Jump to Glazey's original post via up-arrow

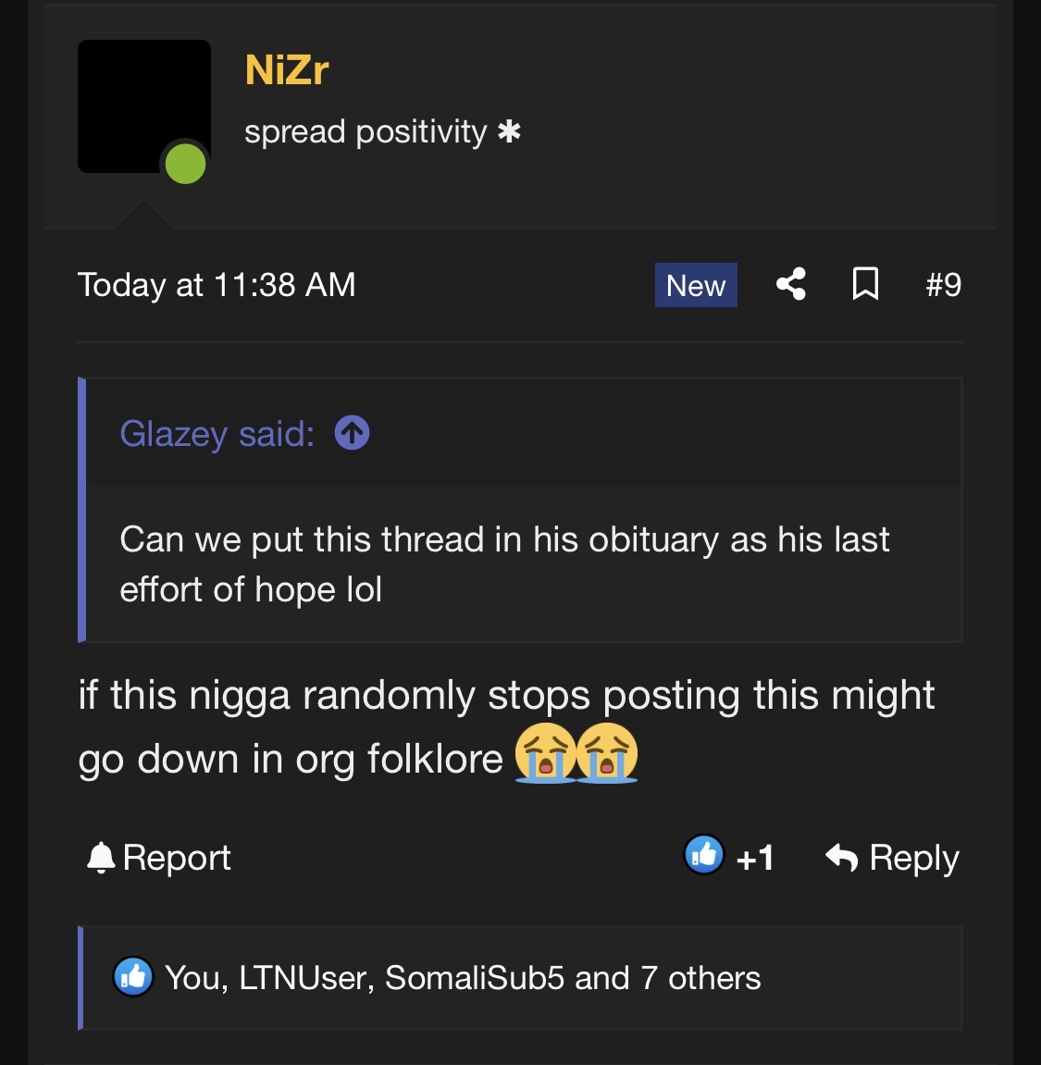(x=352, y=433)
